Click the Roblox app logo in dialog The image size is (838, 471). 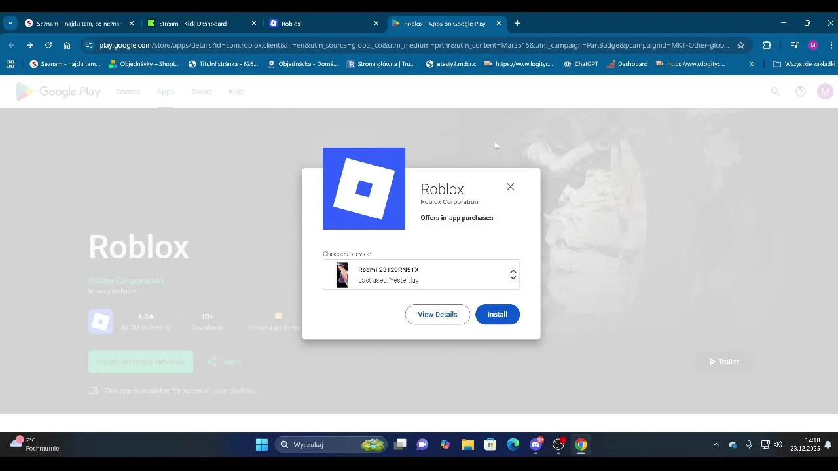(x=364, y=188)
